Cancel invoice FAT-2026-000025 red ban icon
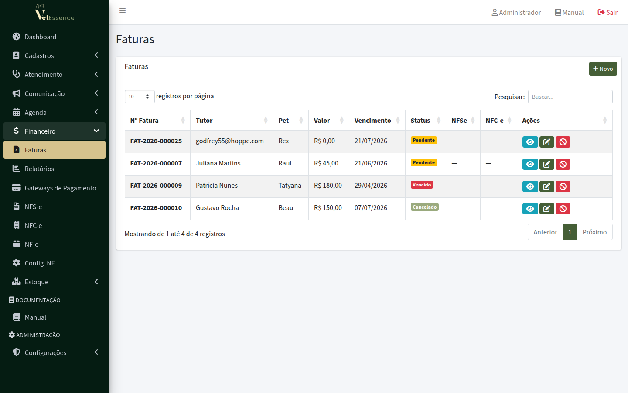The width and height of the screenshot is (628, 393). (x=563, y=142)
